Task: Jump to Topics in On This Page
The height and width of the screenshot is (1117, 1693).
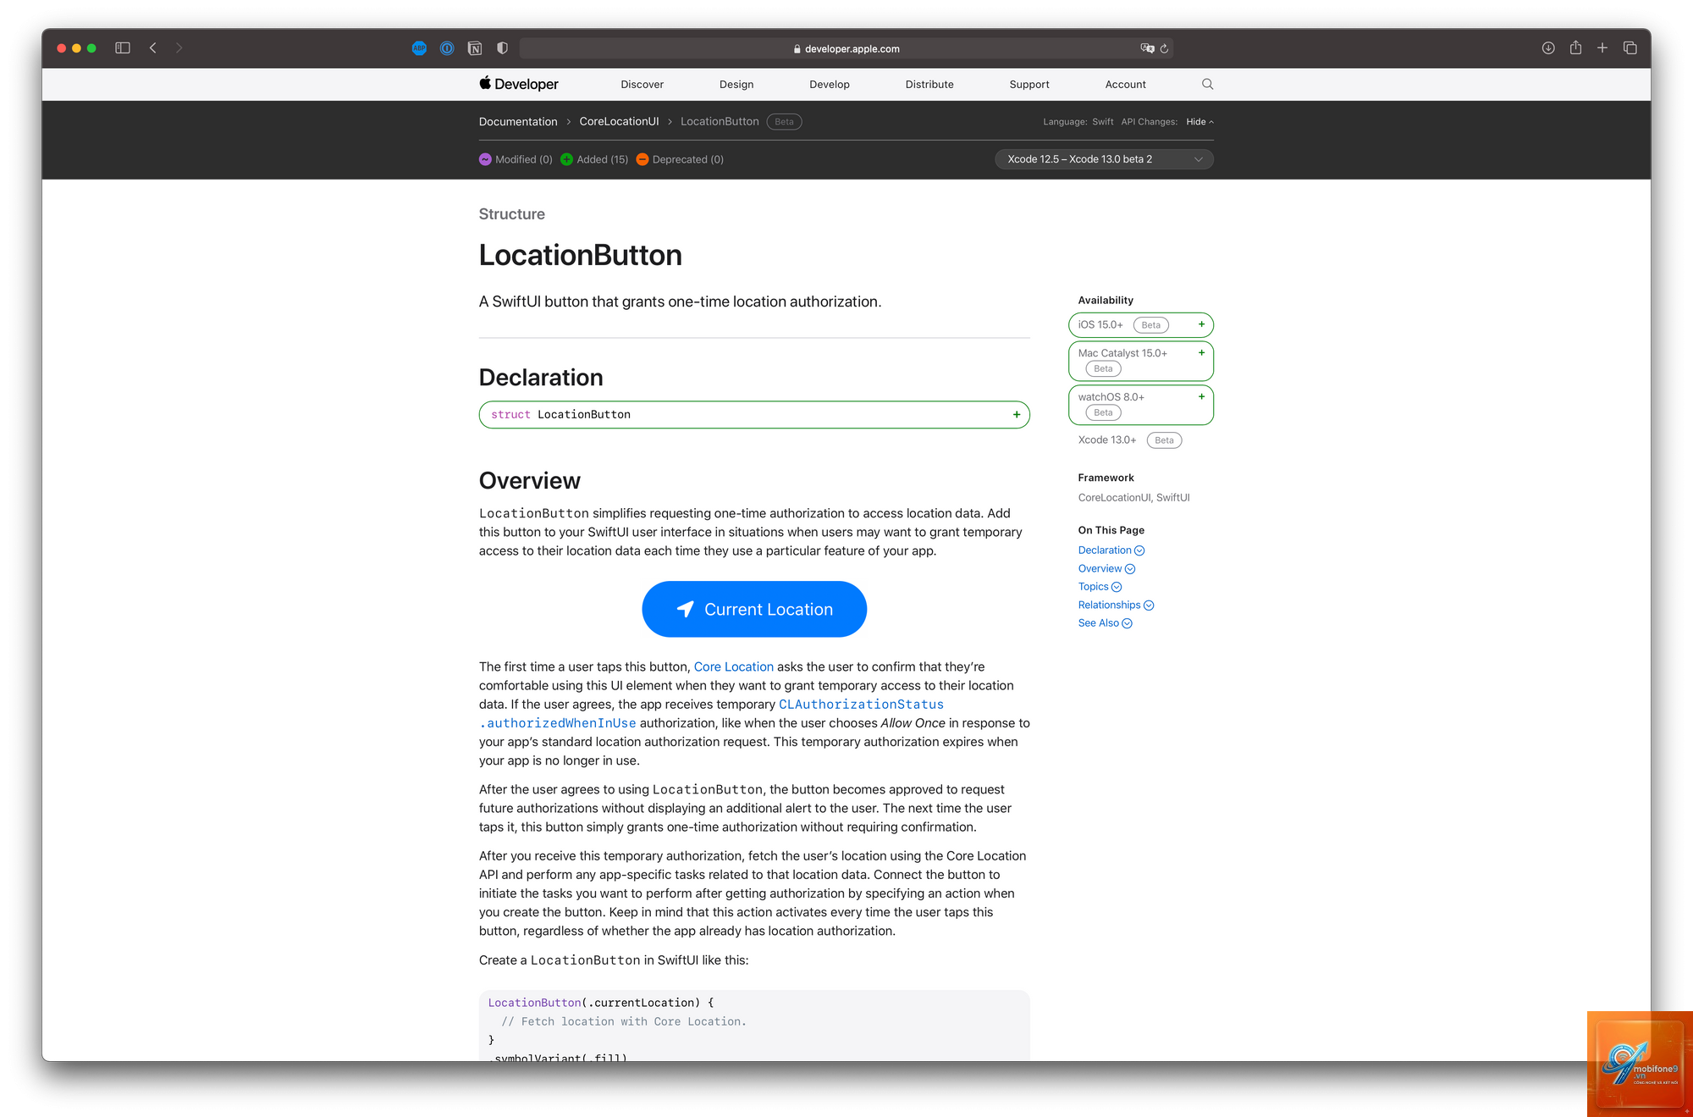Action: click(1100, 587)
